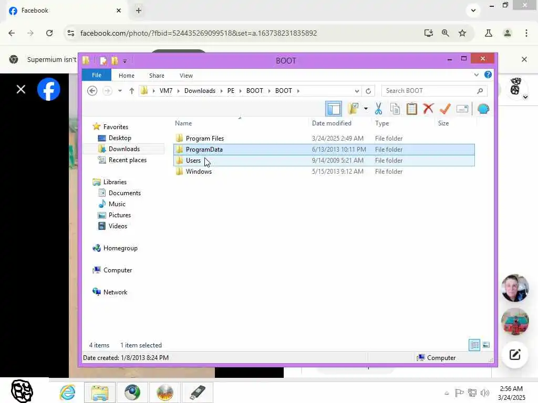Open the browser three-dot menu
Image resolution: width=538 pixels, height=403 pixels.
coord(526,33)
